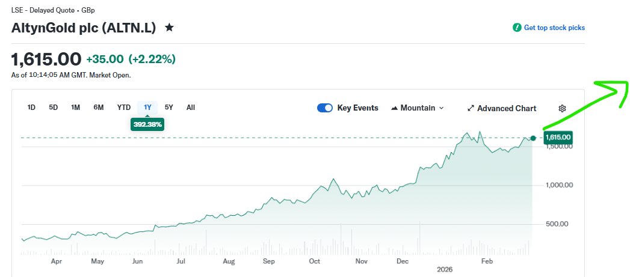Click the Feb x-axis label
Viewport: 630px width, 277px height.
(x=487, y=261)
